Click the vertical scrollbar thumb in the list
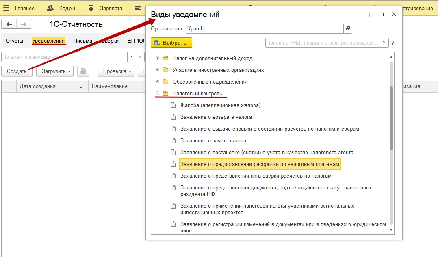Viewport: 438px width, 258px height. pyautogui.click(x=391, y=118)
